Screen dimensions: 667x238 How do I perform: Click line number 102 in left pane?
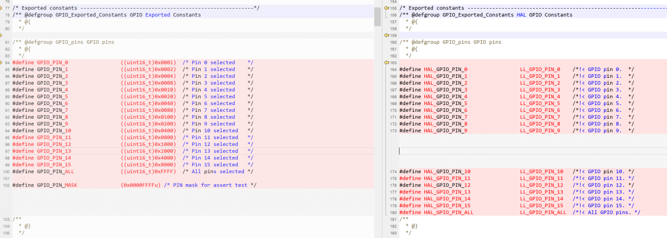click(x=6, y=185)
